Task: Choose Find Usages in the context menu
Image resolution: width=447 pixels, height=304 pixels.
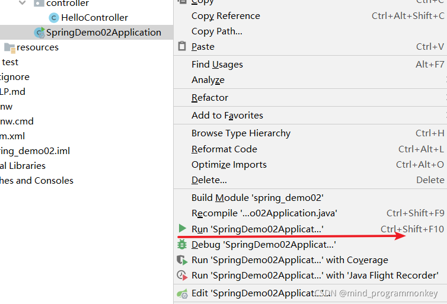Action: pyautogui.click(x=310, y=65)
